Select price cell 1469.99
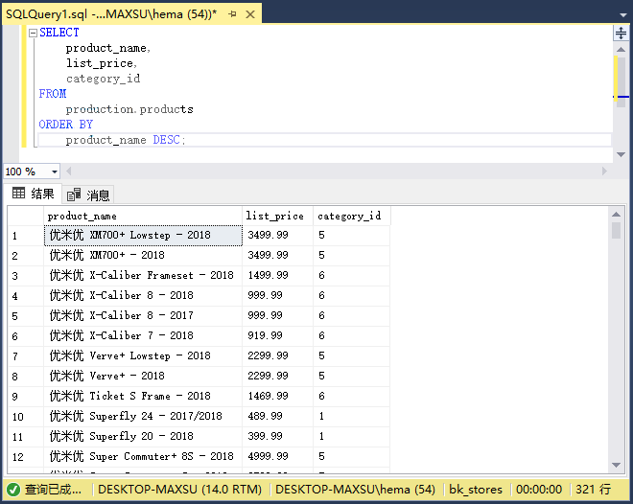The height and width of the screenshot is (504, 633). (x=278, y=397)
